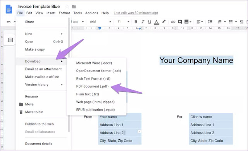248x151 pixels.
Task: Show the document outline icon
Action: [x=10, y=40]
